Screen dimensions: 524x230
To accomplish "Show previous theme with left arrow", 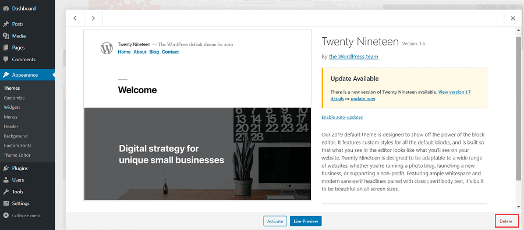I will (75, 18).
